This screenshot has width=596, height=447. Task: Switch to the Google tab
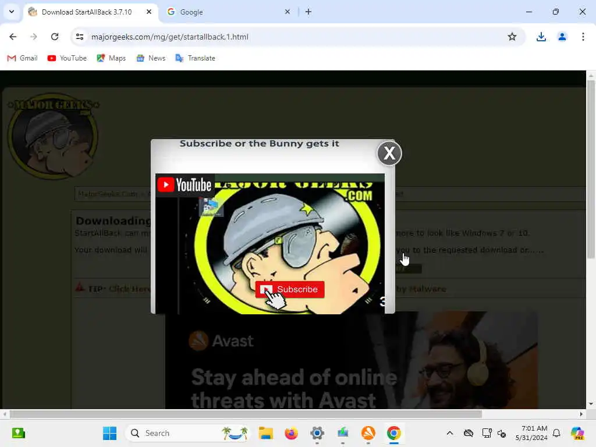[228, 12]
